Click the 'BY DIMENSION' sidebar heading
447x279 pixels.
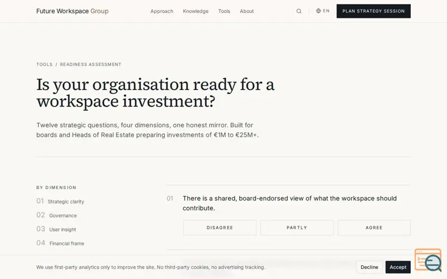[56, 187]
